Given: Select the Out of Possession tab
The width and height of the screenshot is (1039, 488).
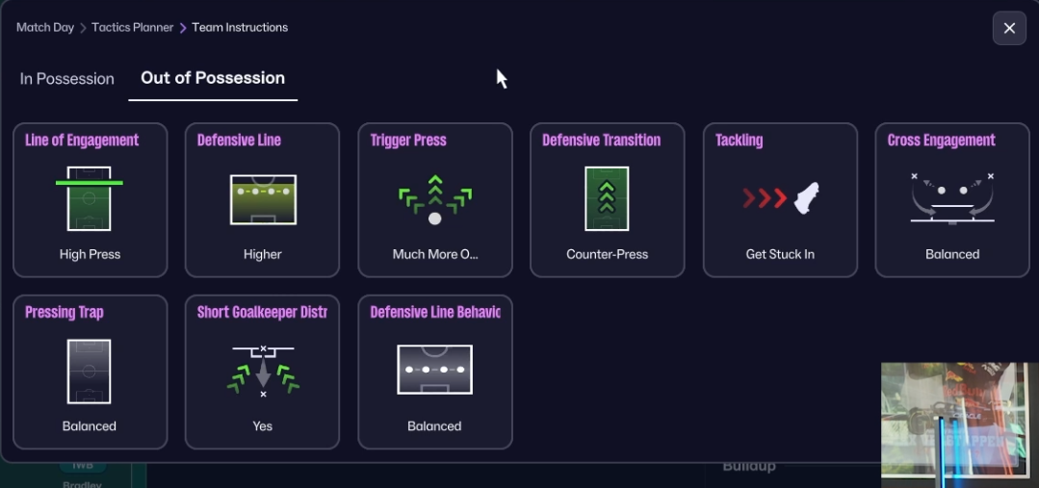Looking at the screenshot, I should [x=213, y=78].
